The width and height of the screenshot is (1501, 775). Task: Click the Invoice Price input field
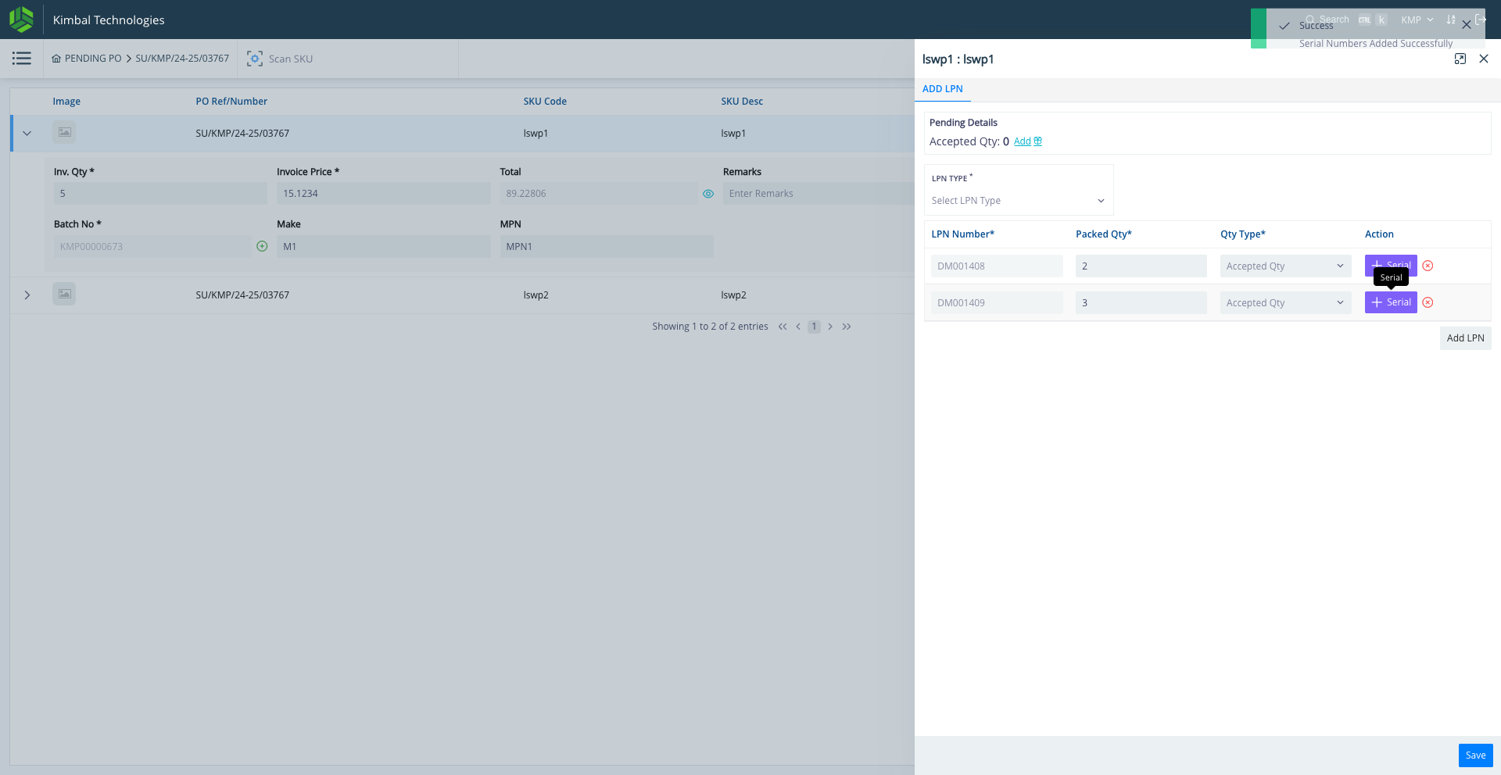pyautogui.click(x=383, y=194)
